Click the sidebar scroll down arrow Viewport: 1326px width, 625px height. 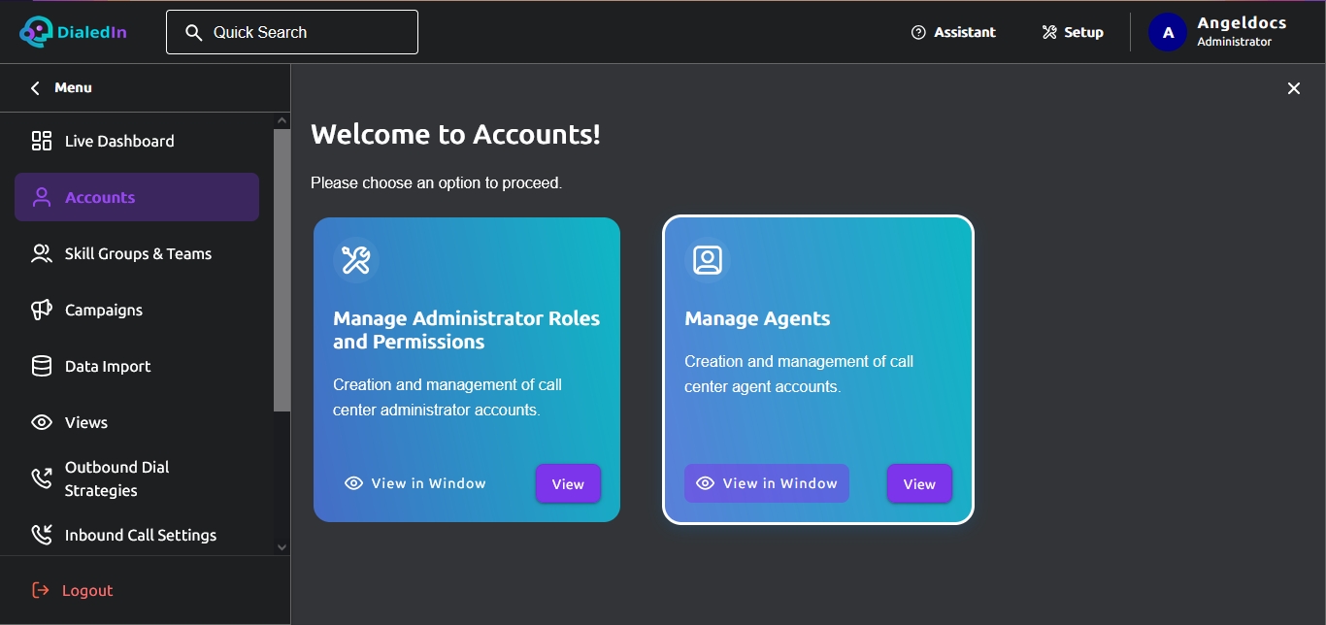pos(282,547)
